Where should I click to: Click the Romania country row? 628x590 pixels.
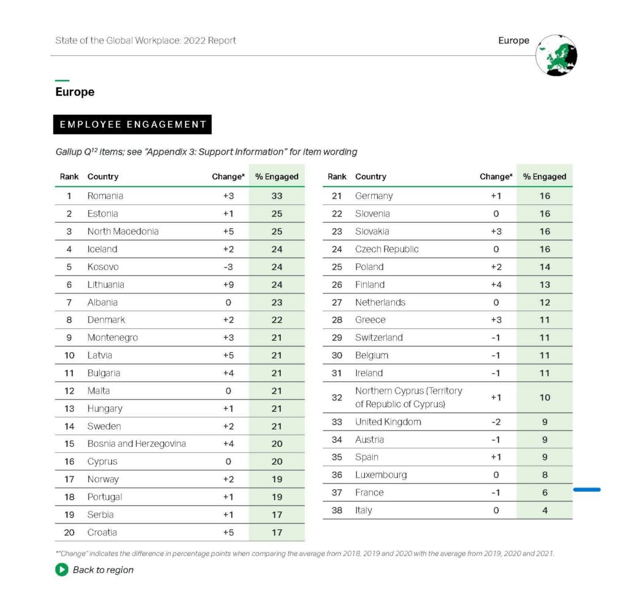click(x=180, y=196)
